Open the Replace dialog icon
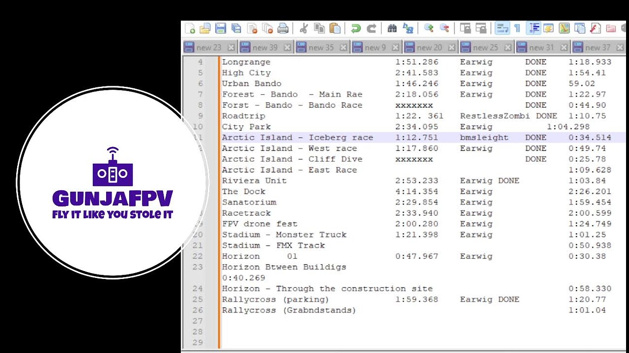 point(408,28)
